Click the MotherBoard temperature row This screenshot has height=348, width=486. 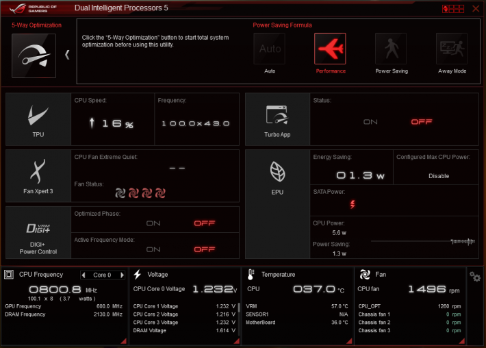[x=297, y=322]
